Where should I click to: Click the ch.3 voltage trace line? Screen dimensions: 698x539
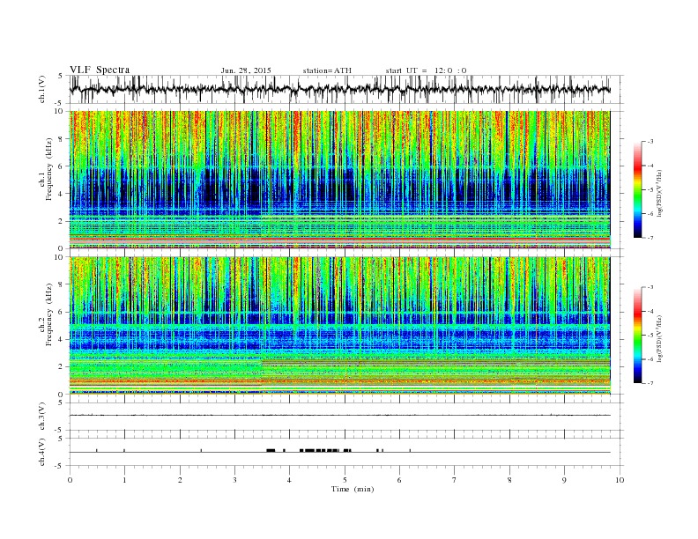click(x=339, y=416)
